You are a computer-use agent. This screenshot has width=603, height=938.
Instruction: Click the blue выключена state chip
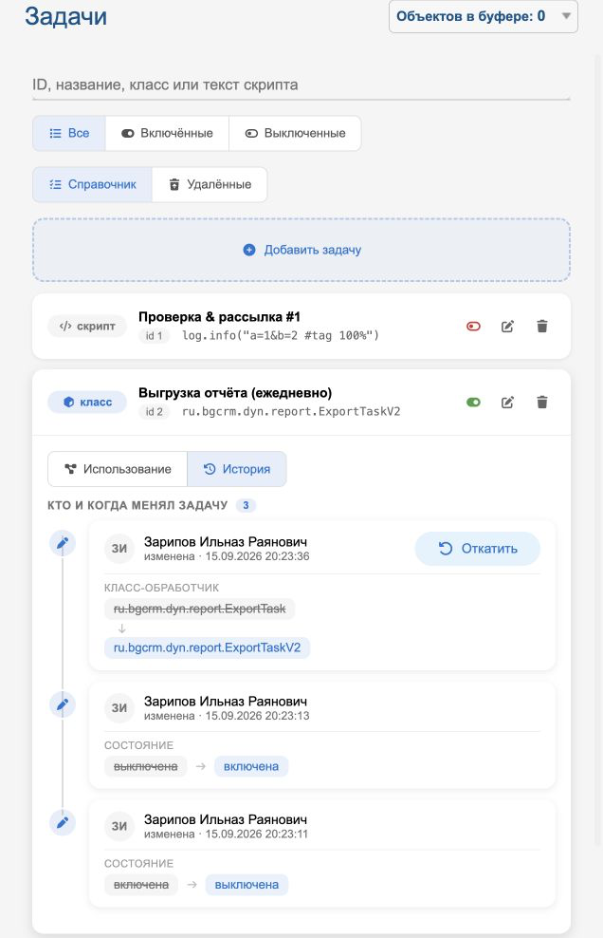click(x=247, y=885)
